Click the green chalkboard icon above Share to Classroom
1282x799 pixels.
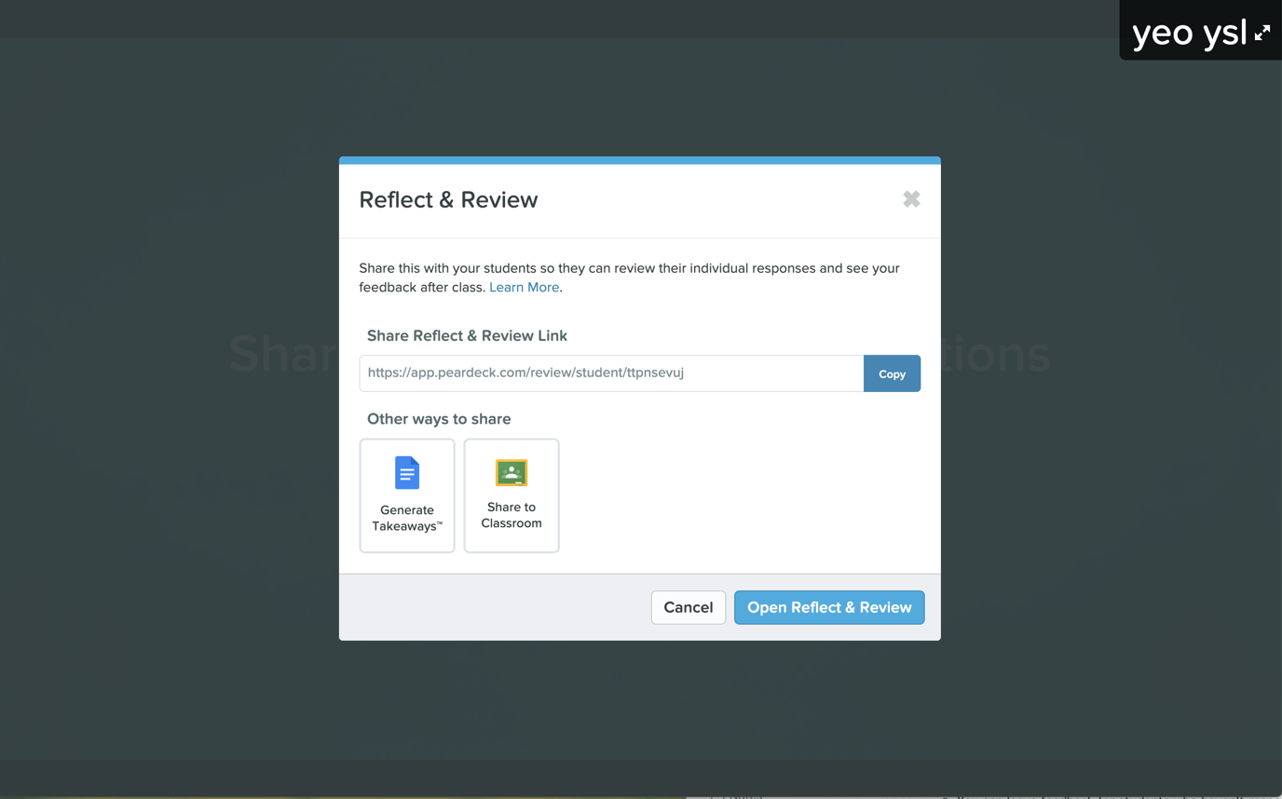pos(511,472)
